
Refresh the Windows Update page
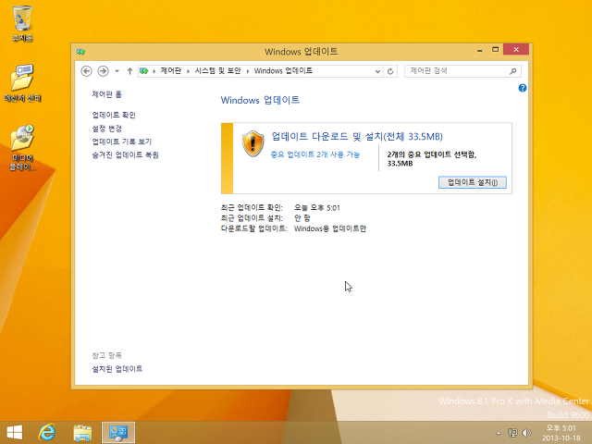click(390, 71)
